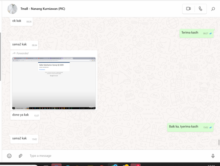Search within this chat
The width and height of the screenshot is (220, 166).
(x=213, y=9)
